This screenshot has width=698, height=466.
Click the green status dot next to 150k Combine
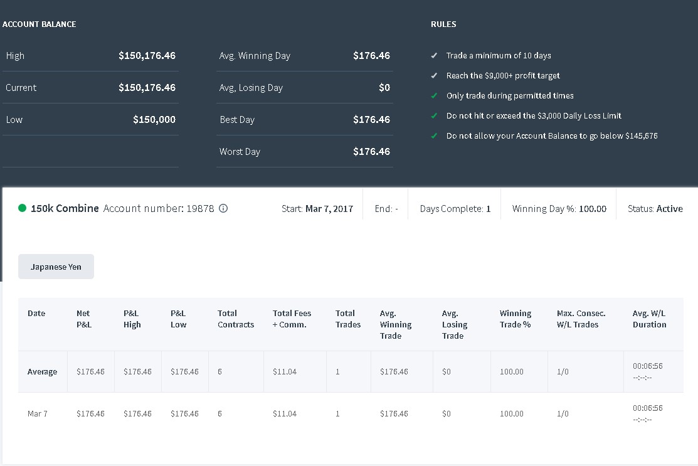(22, 208)
